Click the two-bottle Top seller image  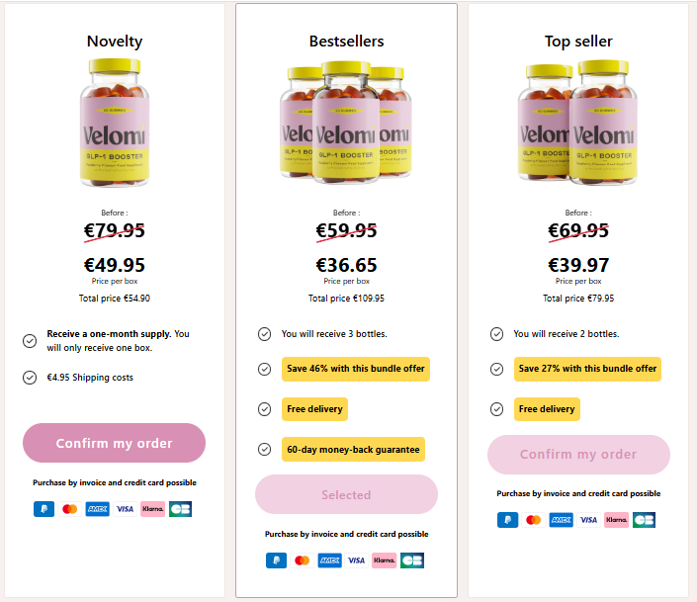pyautogui.click(x=578, y=124)
